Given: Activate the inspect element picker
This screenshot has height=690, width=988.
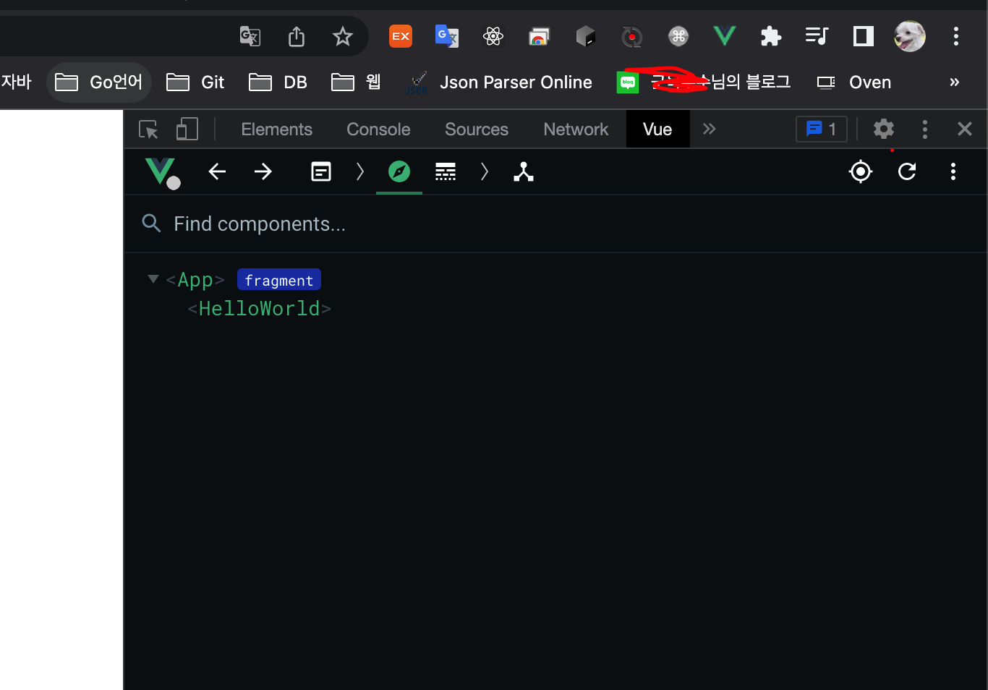Looking at the screenshot, I should [148, 129].
